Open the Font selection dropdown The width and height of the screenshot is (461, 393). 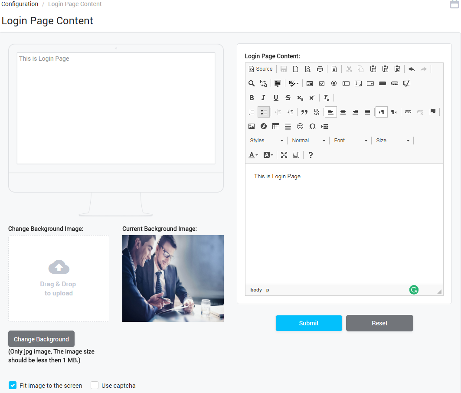click(x=350, y=140)
